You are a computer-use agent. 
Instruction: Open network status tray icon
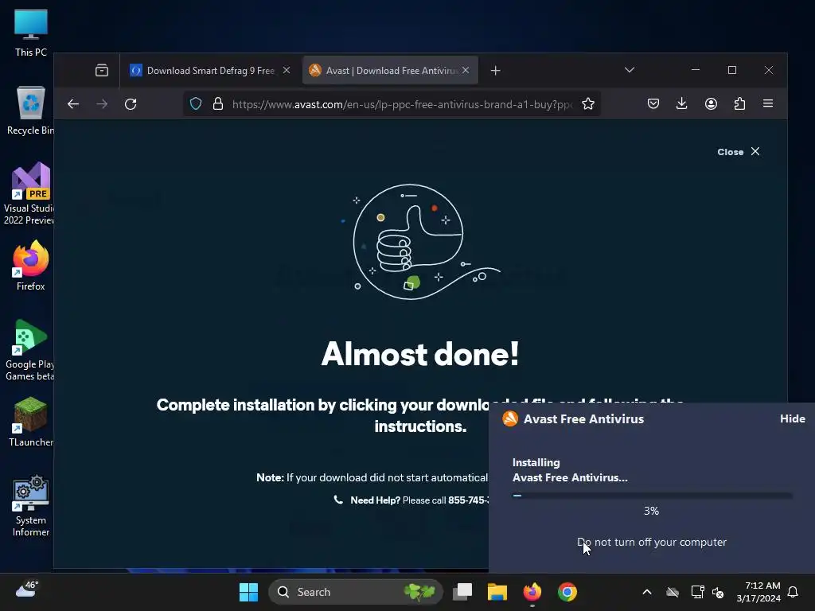pyautogui.click(x=697, y=592)
